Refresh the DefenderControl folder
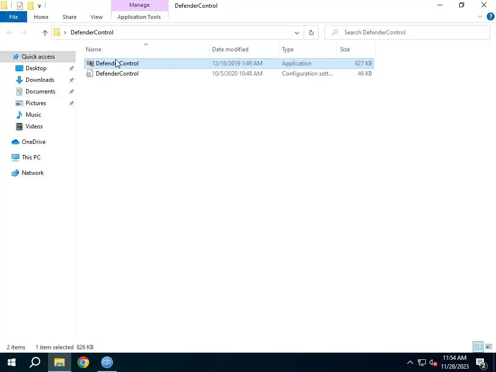This screenshot has height=372, width=496. [x=311, y=32]
